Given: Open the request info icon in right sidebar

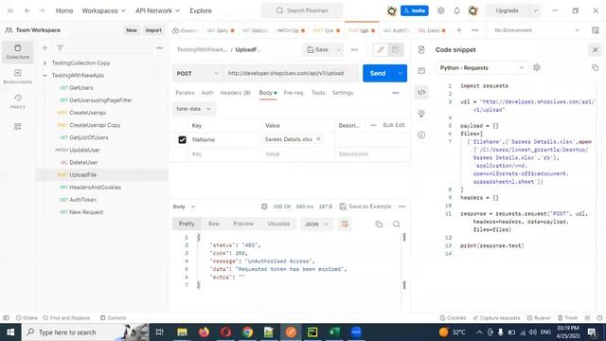Looking at the screenshot, I should [421, 135].
